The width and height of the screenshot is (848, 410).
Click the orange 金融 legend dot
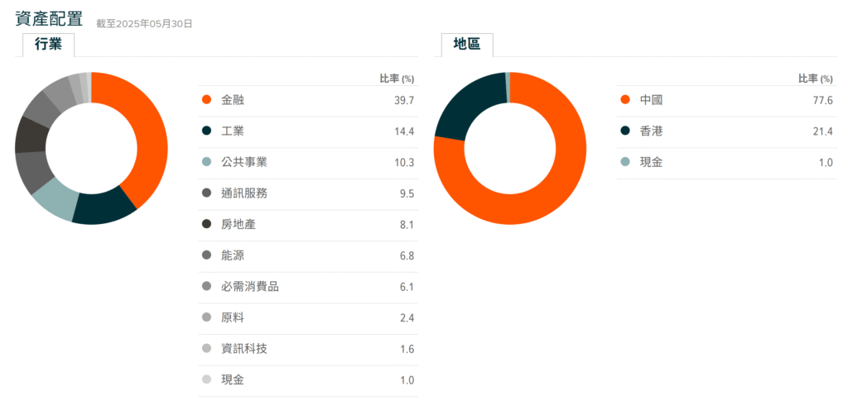(x=206, y=100)
